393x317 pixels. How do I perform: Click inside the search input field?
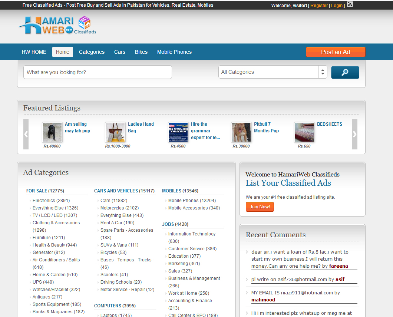98,72
